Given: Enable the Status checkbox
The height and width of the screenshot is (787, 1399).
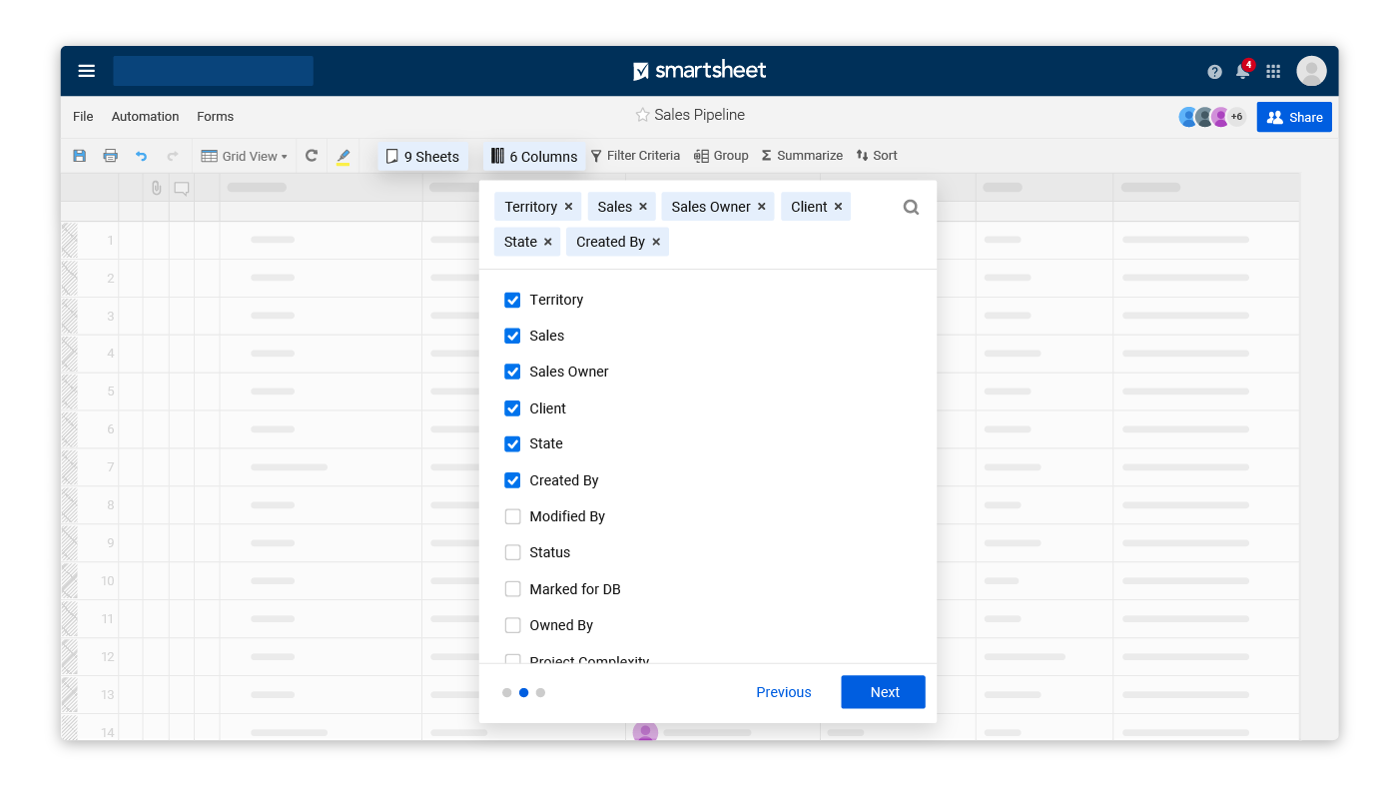Looking at the screenshot, I should point(512,552).
